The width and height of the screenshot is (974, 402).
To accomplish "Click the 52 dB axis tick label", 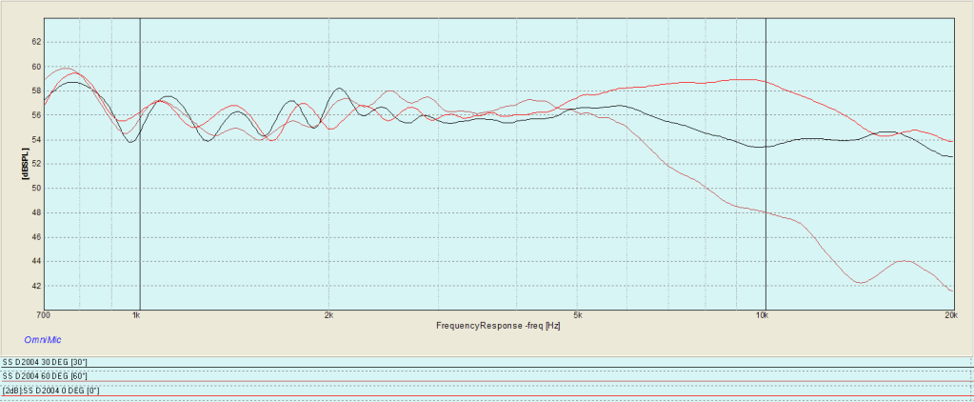I will pyautogui.click(x=35, y=164).
